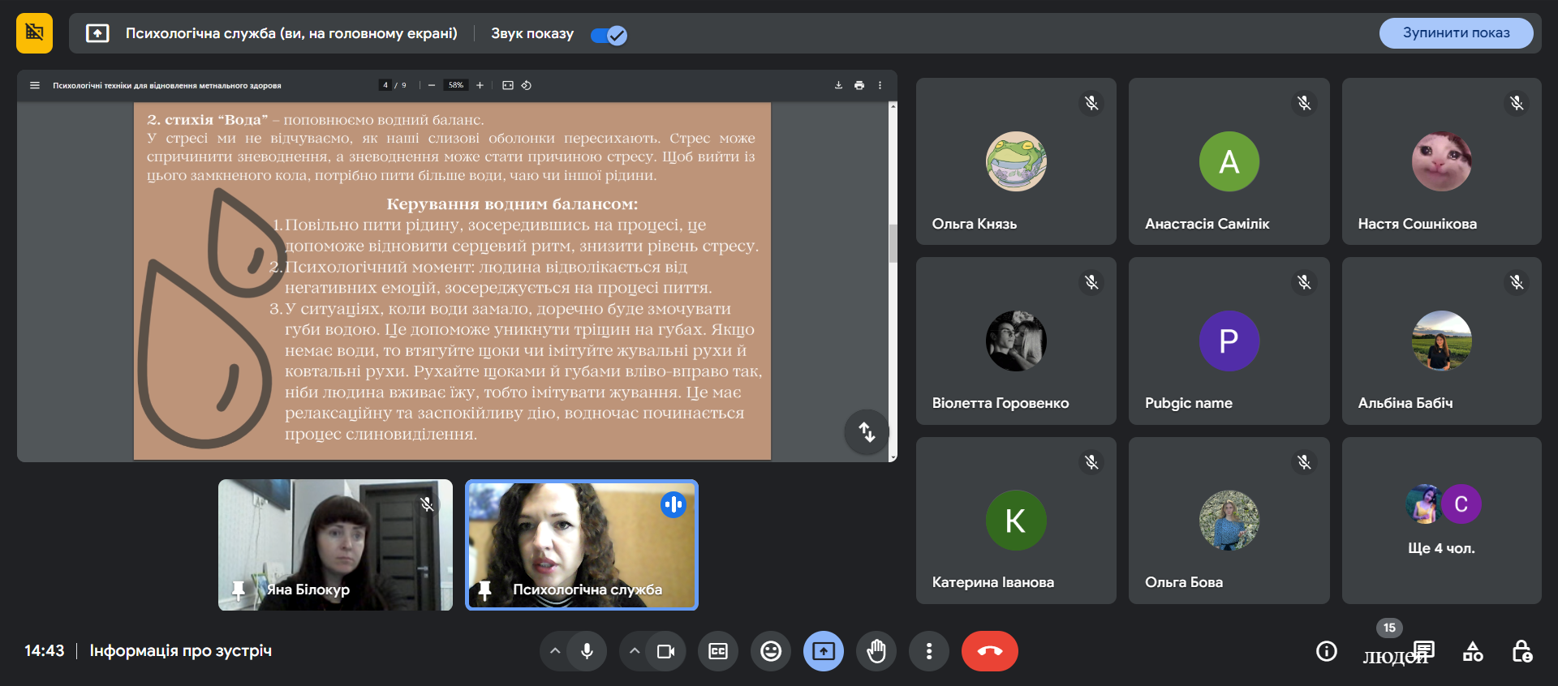Toggle the camera on or off
Viewport: 1558px width, 686px height.
[666, 651]
